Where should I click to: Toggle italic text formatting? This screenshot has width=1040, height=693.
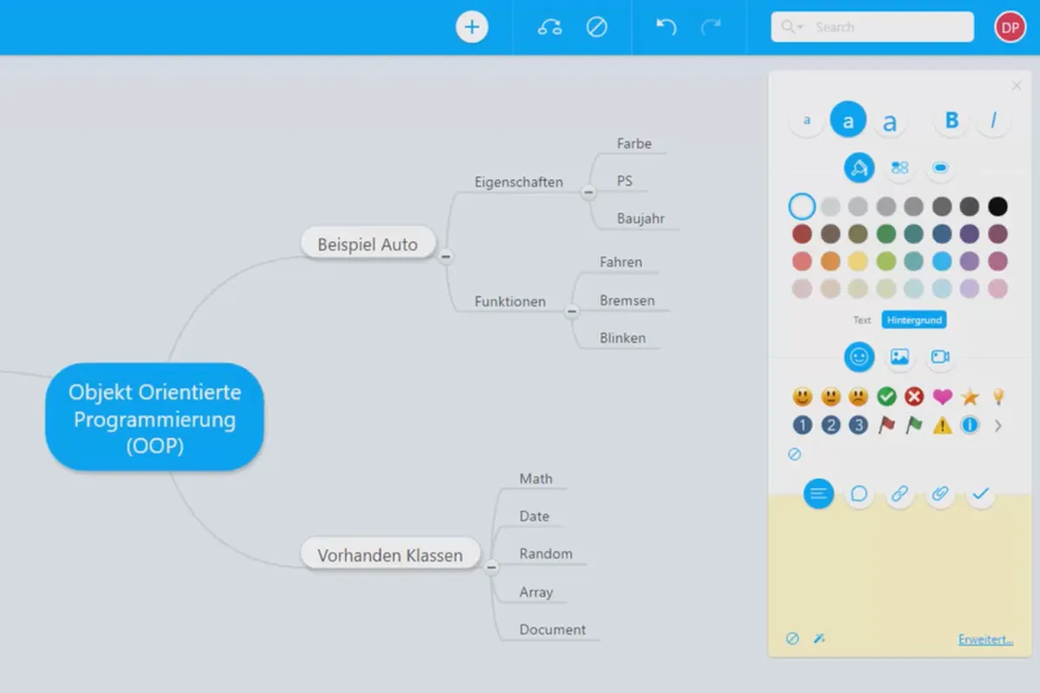pos(993,121)
